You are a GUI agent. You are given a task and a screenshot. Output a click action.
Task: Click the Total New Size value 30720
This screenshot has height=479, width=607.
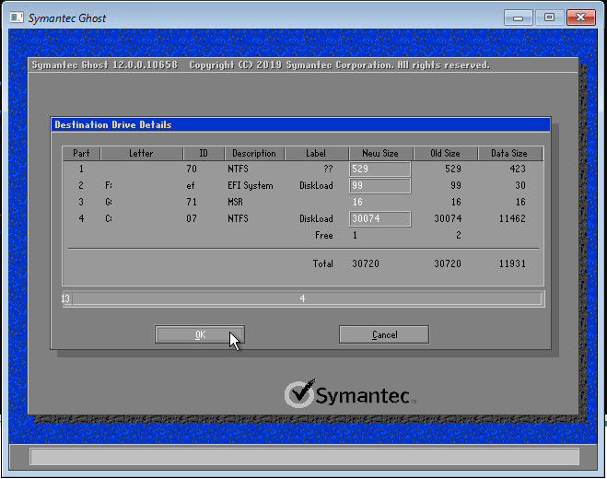366,263
